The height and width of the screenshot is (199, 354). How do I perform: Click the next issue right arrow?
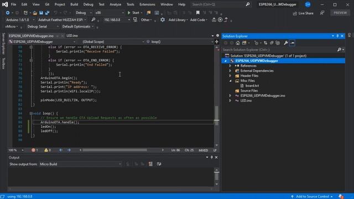point(69,150)
